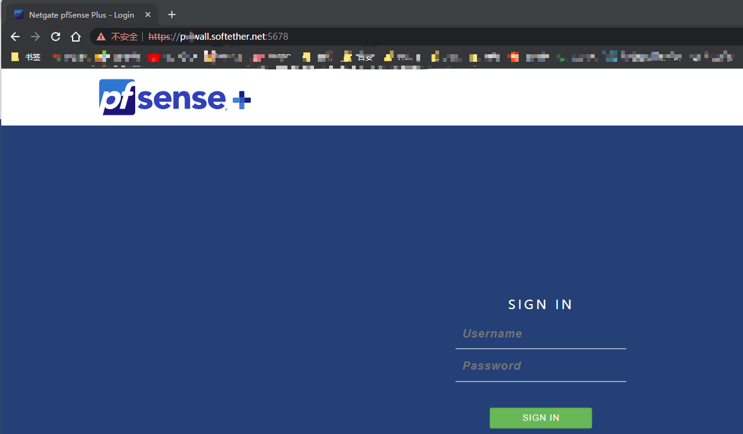Open the 书签 bookmarks folder

(x=26, y=57)
